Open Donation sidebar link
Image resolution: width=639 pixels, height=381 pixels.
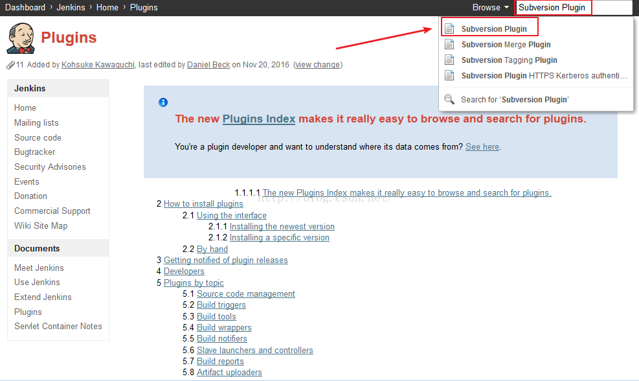coord(30,196)
